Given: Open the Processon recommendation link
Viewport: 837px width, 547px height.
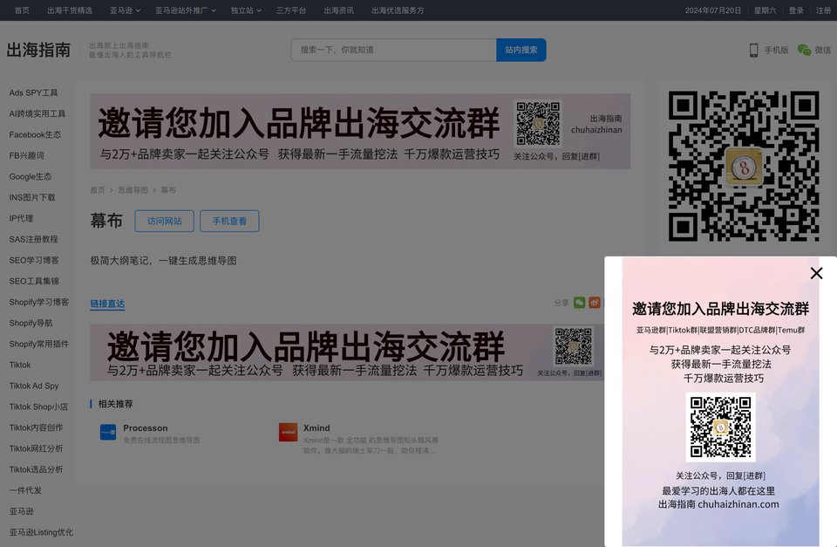Looking at the screenshot, I should [146, 428].
